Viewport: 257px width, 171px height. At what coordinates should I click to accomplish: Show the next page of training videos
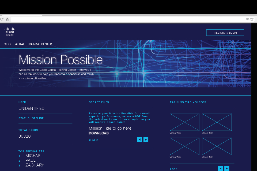[227, 168]
